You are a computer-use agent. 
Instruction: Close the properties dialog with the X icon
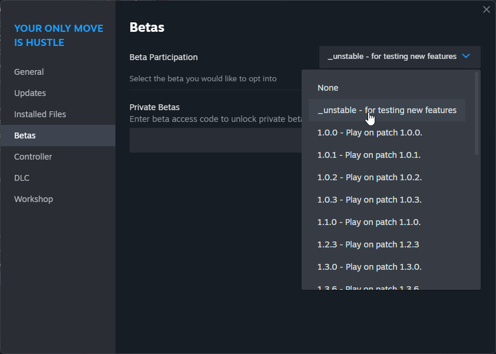[486, 9]
